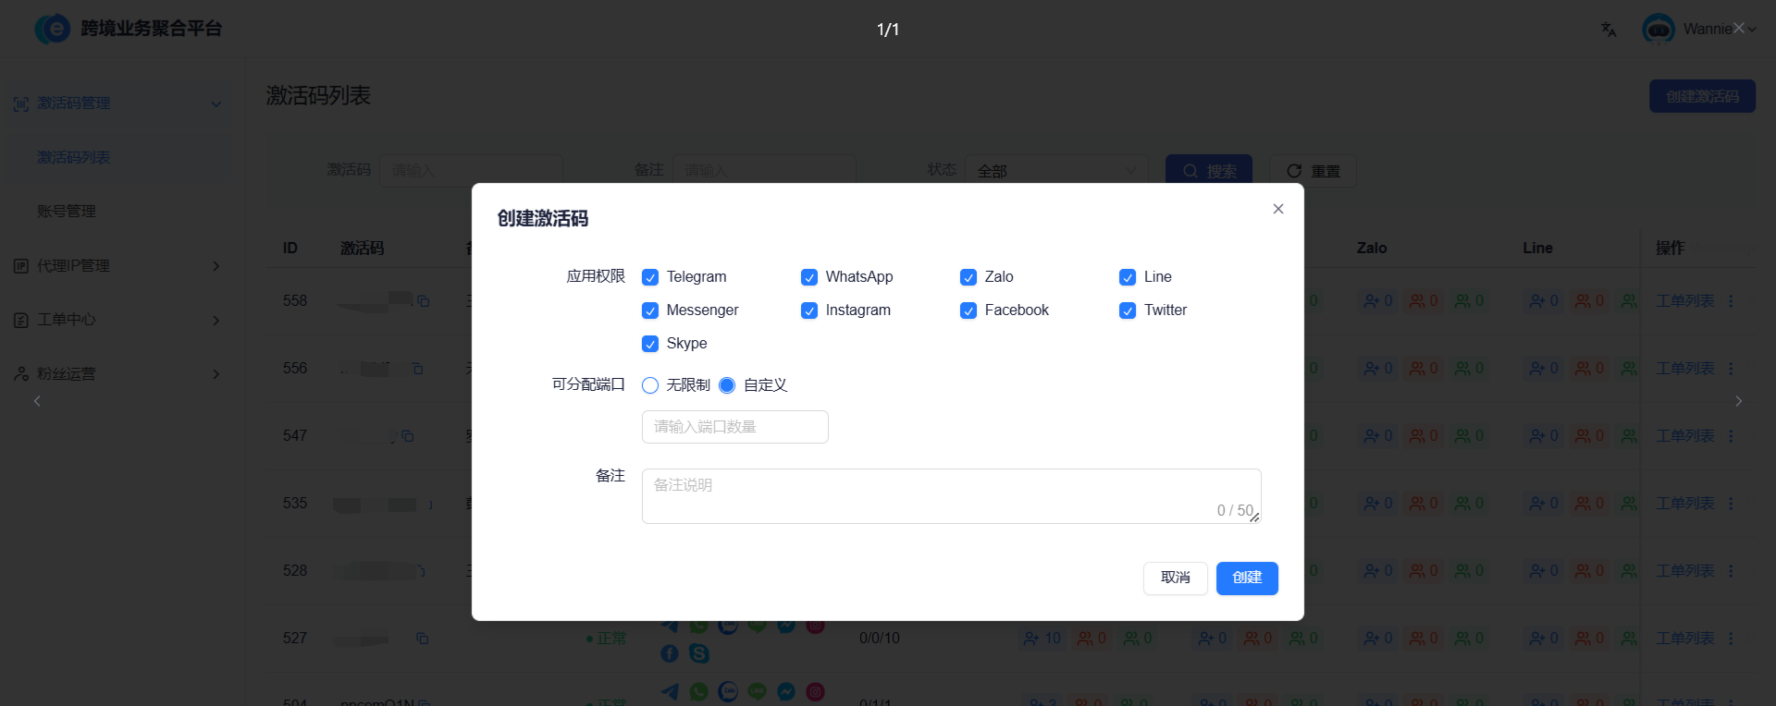The height and width of the screenshot is (706, 1776).
Task: Click the copy icon beside activation code 558
Action: coord(423,301)
